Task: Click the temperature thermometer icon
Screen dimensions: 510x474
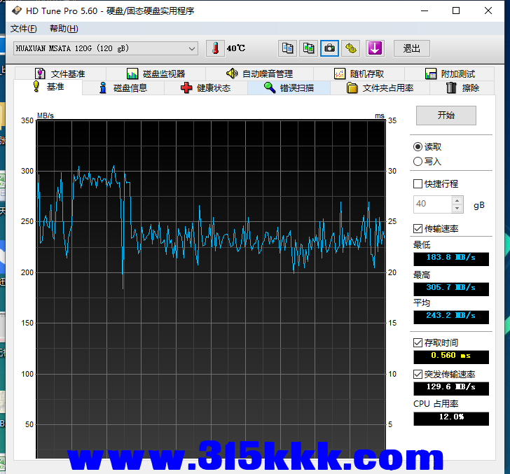Action: 215,48
